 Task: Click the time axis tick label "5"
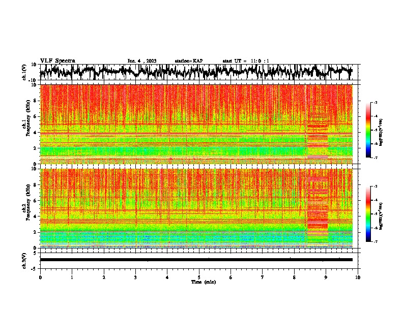[199, 277]
